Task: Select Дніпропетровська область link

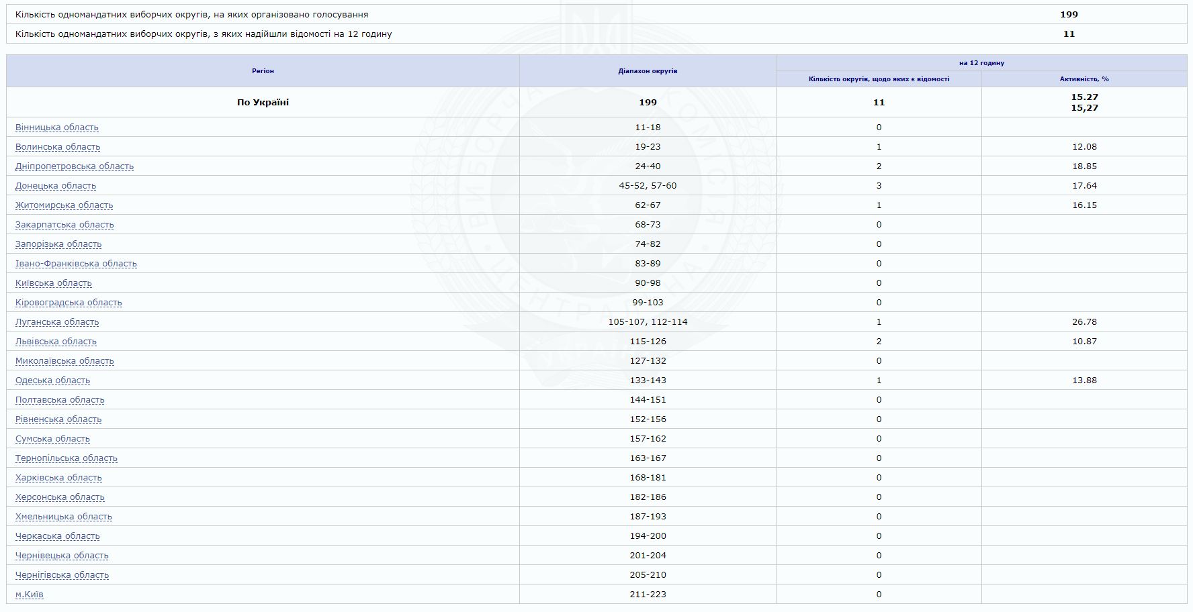Action: (x=74, y=166)
